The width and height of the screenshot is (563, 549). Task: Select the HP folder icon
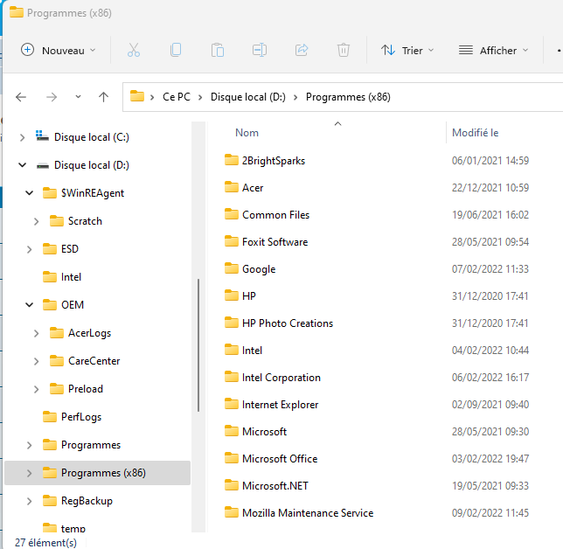(x=231, y=295)
